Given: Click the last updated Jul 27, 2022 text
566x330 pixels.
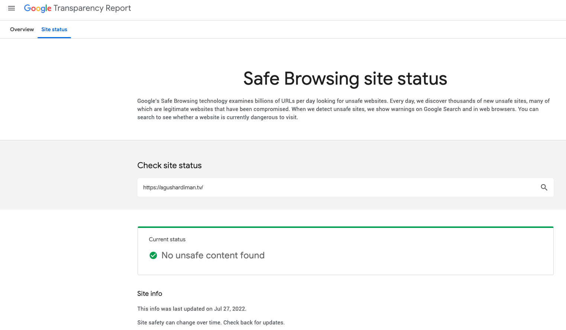Looking at the screenshot, I should [192, 309].
